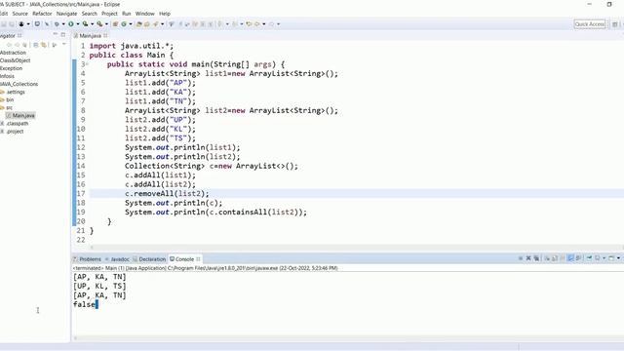Toggle Show Console on standard output
The height and width of the screenshot is (351, 624).
point(570,258)
